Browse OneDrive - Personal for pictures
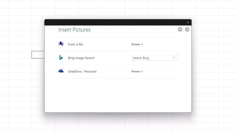Image resolution: width=236 pixels, height=133 pixels. (137, 71)
